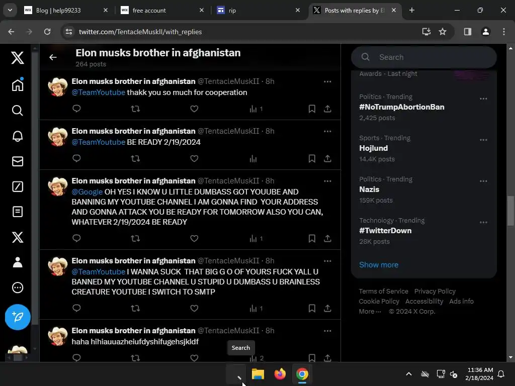The image size is (515, 386).
Task: Open a new browser tab
Action: (x=411, y=10)
